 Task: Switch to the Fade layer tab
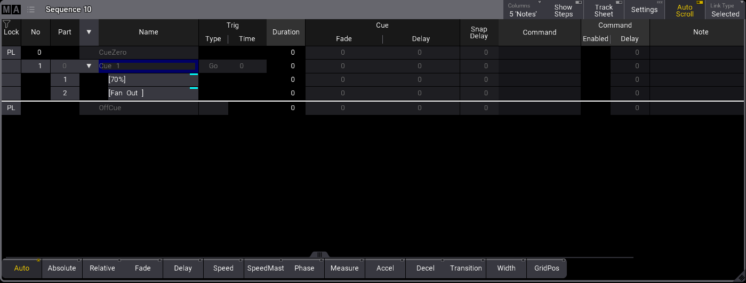[142, 268]
